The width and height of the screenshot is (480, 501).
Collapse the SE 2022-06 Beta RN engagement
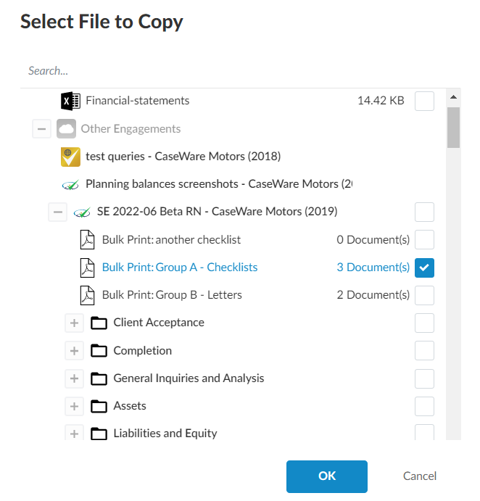[57, 212]
